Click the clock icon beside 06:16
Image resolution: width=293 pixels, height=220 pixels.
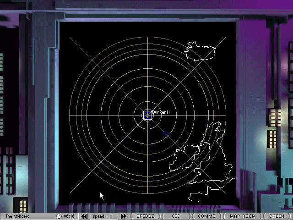point(59,216)
